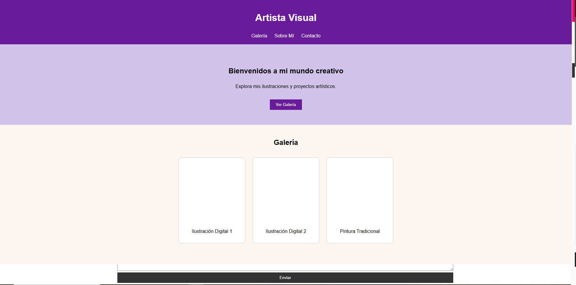Open the Sobre Mí navigation link

point(284,36)
